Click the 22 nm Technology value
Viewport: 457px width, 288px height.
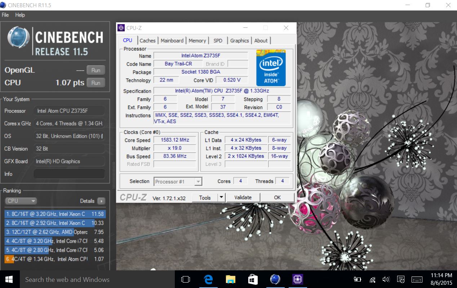pyautogui.click(x=166, y=80)
